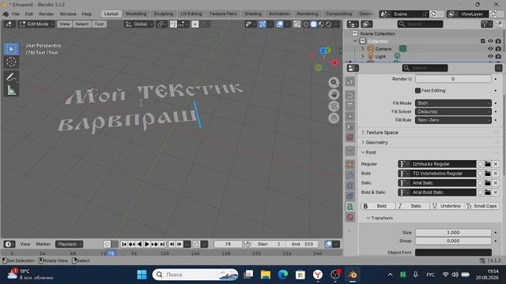The height and width of the screenshot is (284, 506).
Task: Open the Output properties tab
Action: 350,106
